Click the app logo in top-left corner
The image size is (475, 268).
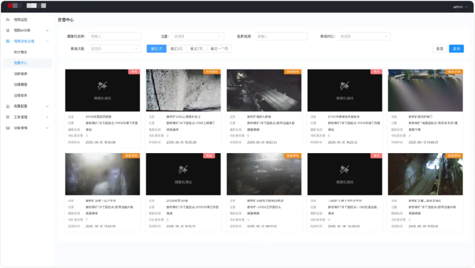pos(13,6)
